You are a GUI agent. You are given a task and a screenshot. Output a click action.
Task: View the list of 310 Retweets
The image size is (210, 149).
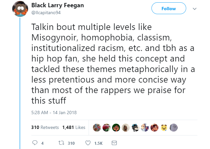tap(45, 127)
